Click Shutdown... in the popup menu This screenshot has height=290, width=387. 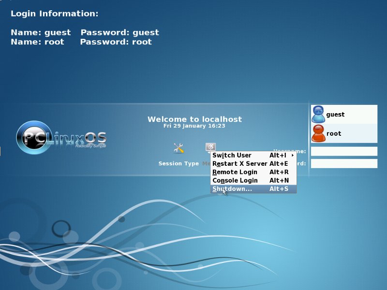(232, 189)
